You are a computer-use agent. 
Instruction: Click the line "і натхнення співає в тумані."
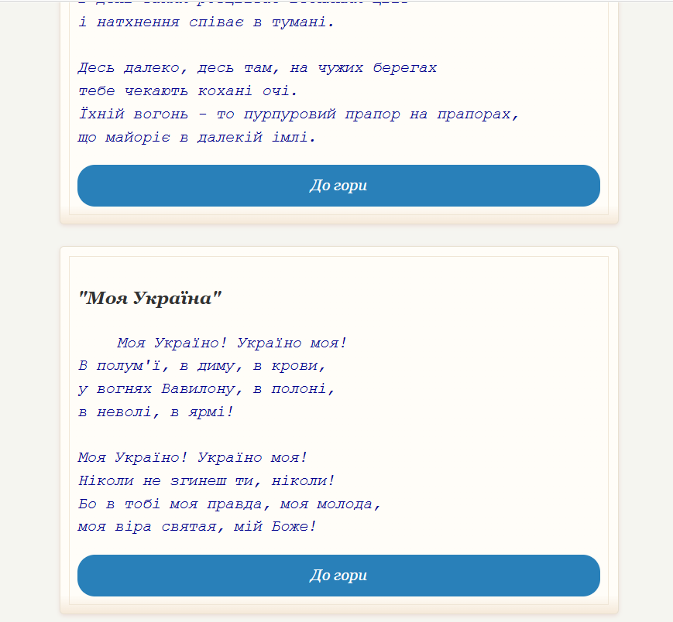tap(206, 22)
